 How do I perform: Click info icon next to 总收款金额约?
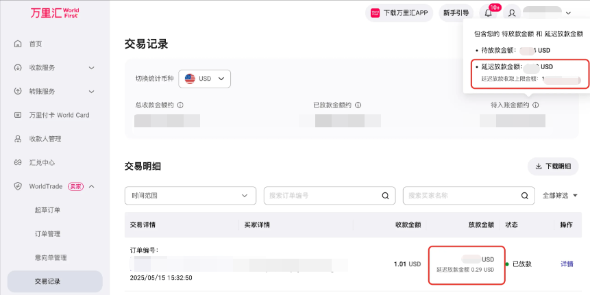pos(180,105)
